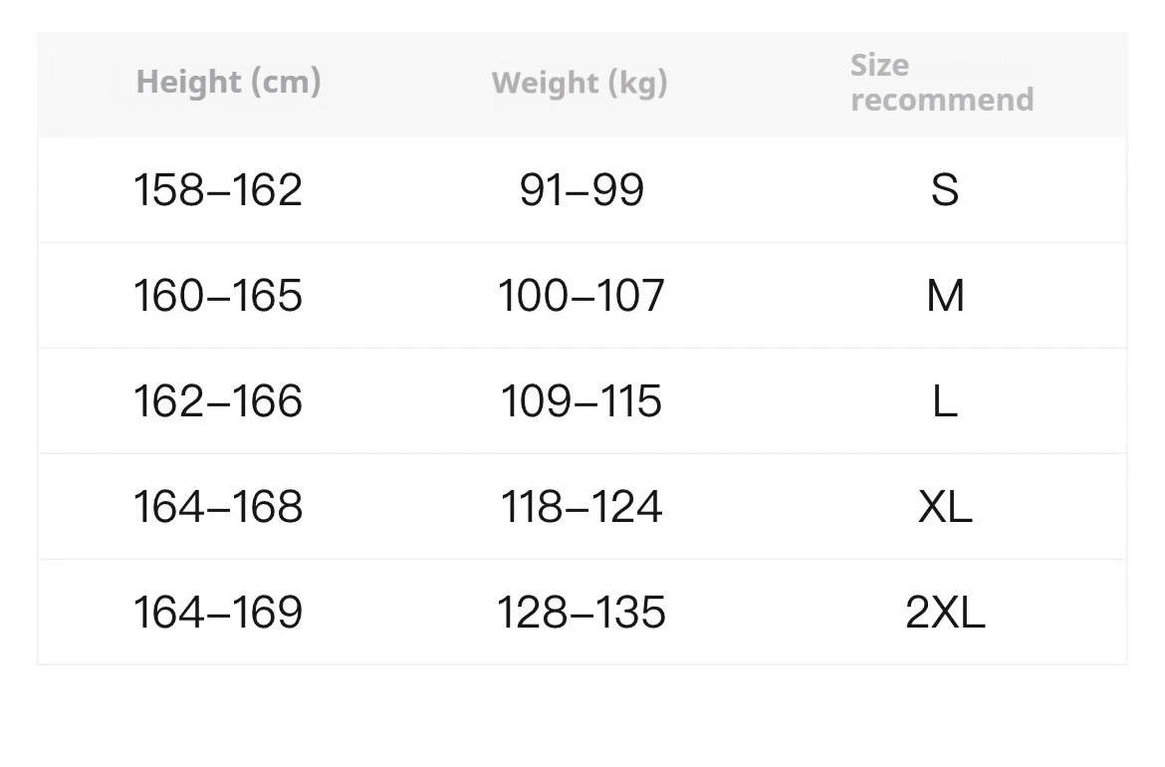Choose size M in the table
The height and width of the screenshot is (767, 1165).
click(x=945, y=295)
